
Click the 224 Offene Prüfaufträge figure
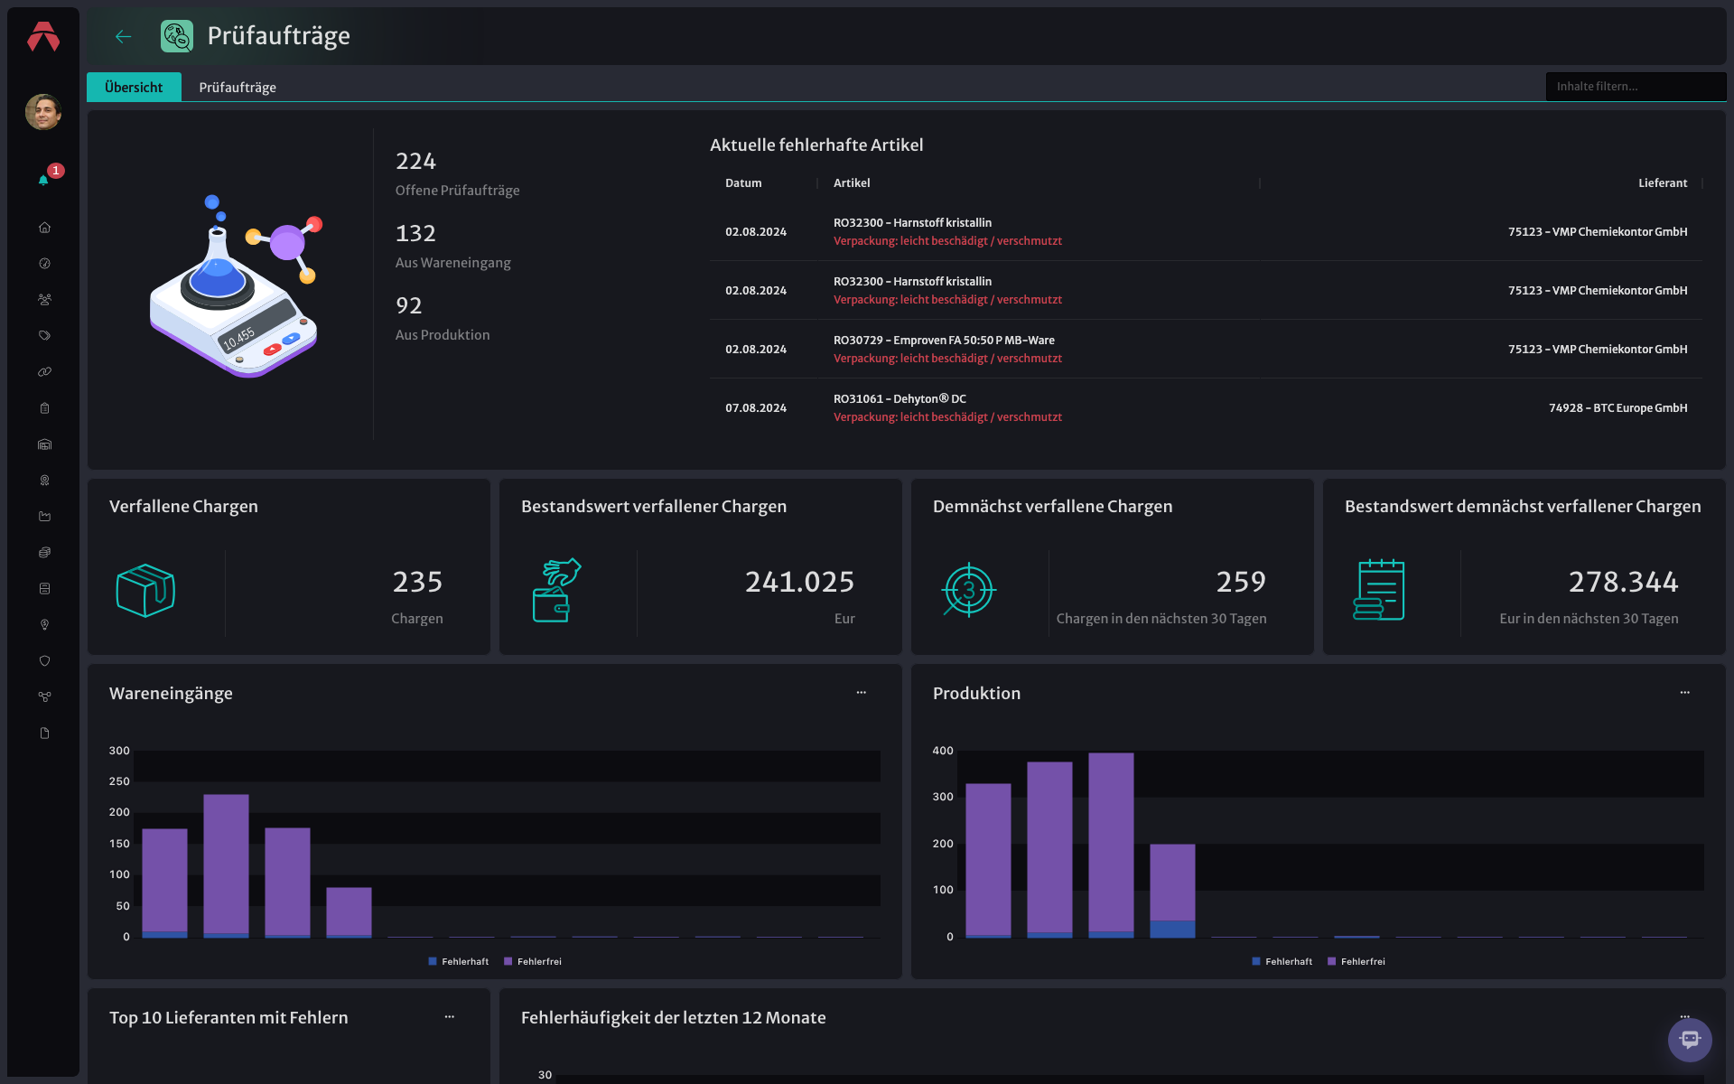pos(415,161)
